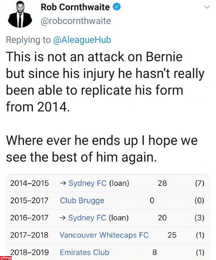Click the 2017–2018 season cell

pos(29,235)
